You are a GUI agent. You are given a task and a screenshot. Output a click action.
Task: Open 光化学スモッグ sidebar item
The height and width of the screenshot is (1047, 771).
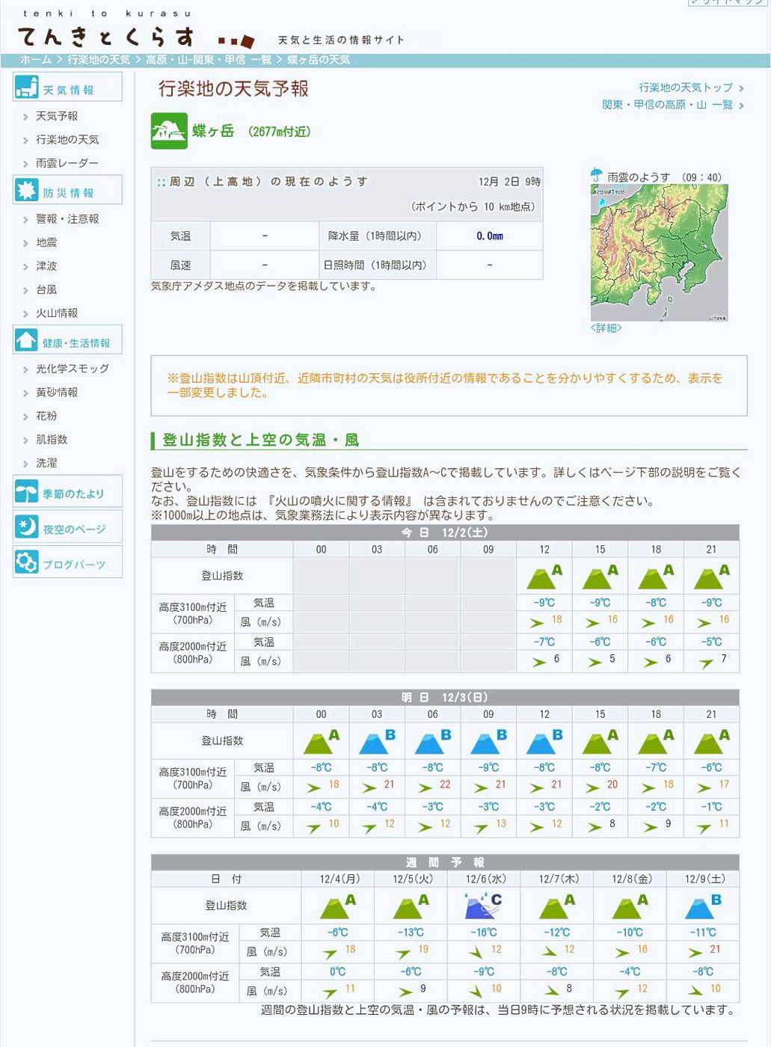click(x=73, y=369)
